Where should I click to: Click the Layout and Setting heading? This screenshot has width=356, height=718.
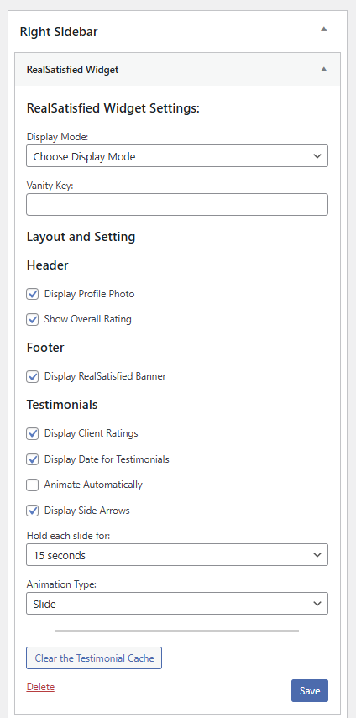click(x=81, y=237)
